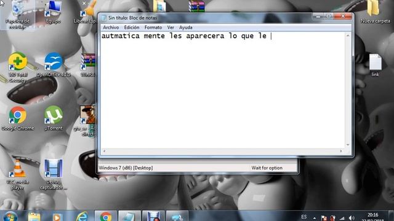Image resolution: width=394 pixels, height=221 pixels.
Task: Switch to the Notepad taskbar button
Action: pos(129,216)
